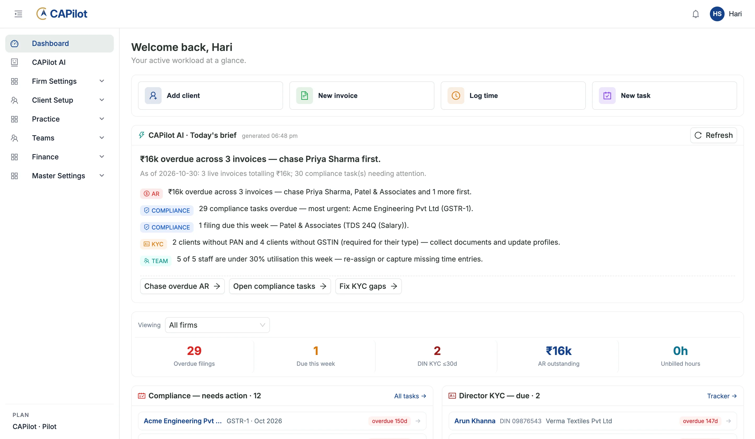Expand the Practice chevron
Viewport: 755px width, 439px height.
(x=102, y=119)
